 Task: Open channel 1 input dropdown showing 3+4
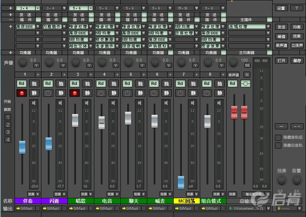coord(38,8)
